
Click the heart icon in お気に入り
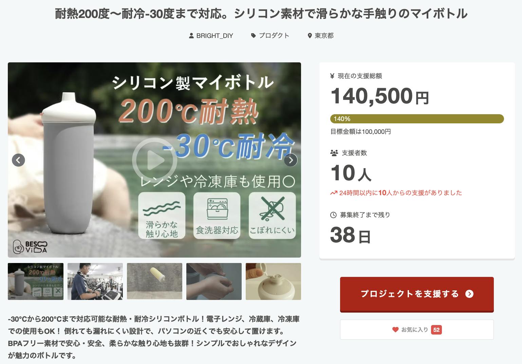tap(395, 329)
